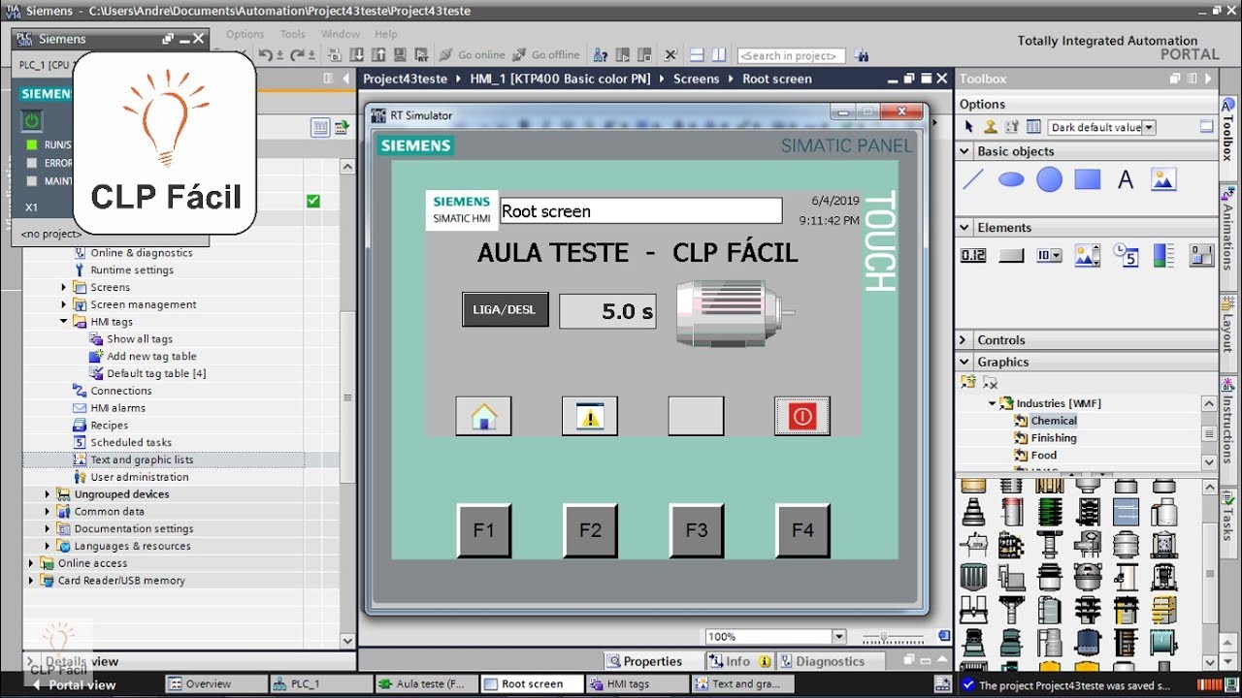Open the HMI tags editor tab

pos(637,684)
